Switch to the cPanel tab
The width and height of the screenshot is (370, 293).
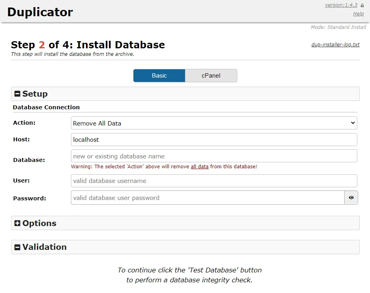pos(211,76)
